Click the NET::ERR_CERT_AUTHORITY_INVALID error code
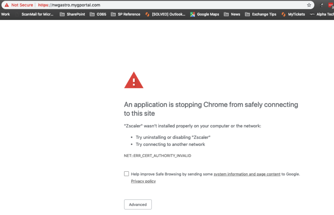 pyautogui.click(x=157, y=156)
